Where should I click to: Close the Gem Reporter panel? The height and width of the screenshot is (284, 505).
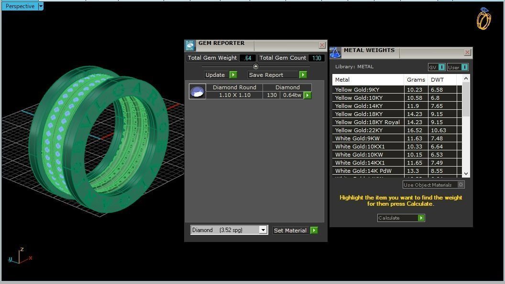pos(322,45)
